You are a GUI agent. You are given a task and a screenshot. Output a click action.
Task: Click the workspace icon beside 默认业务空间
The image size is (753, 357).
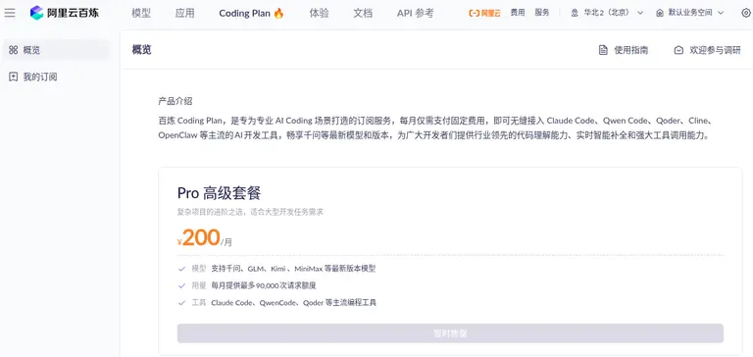[660, 13]
